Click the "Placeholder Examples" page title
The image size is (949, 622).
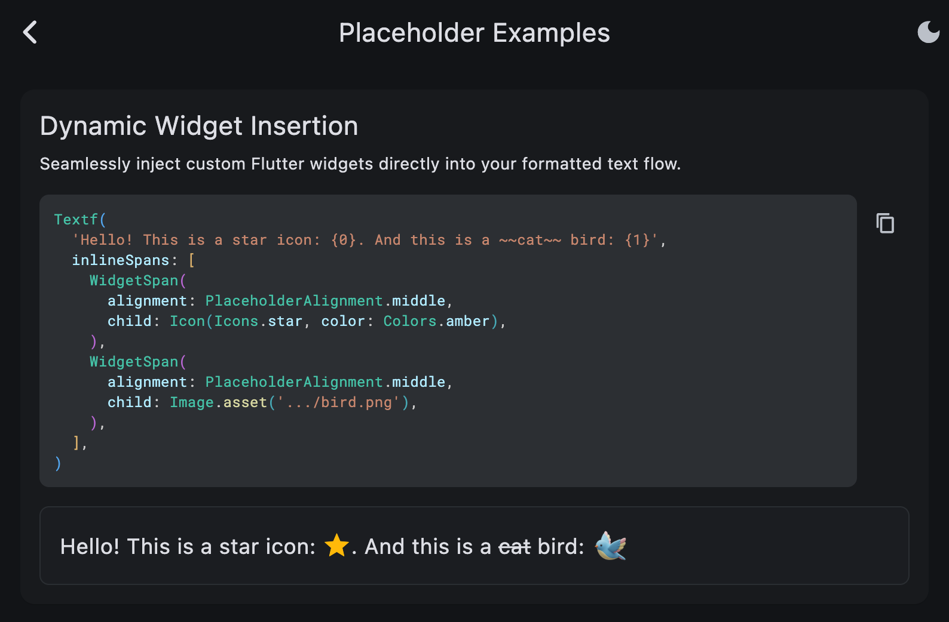(474, 33)
